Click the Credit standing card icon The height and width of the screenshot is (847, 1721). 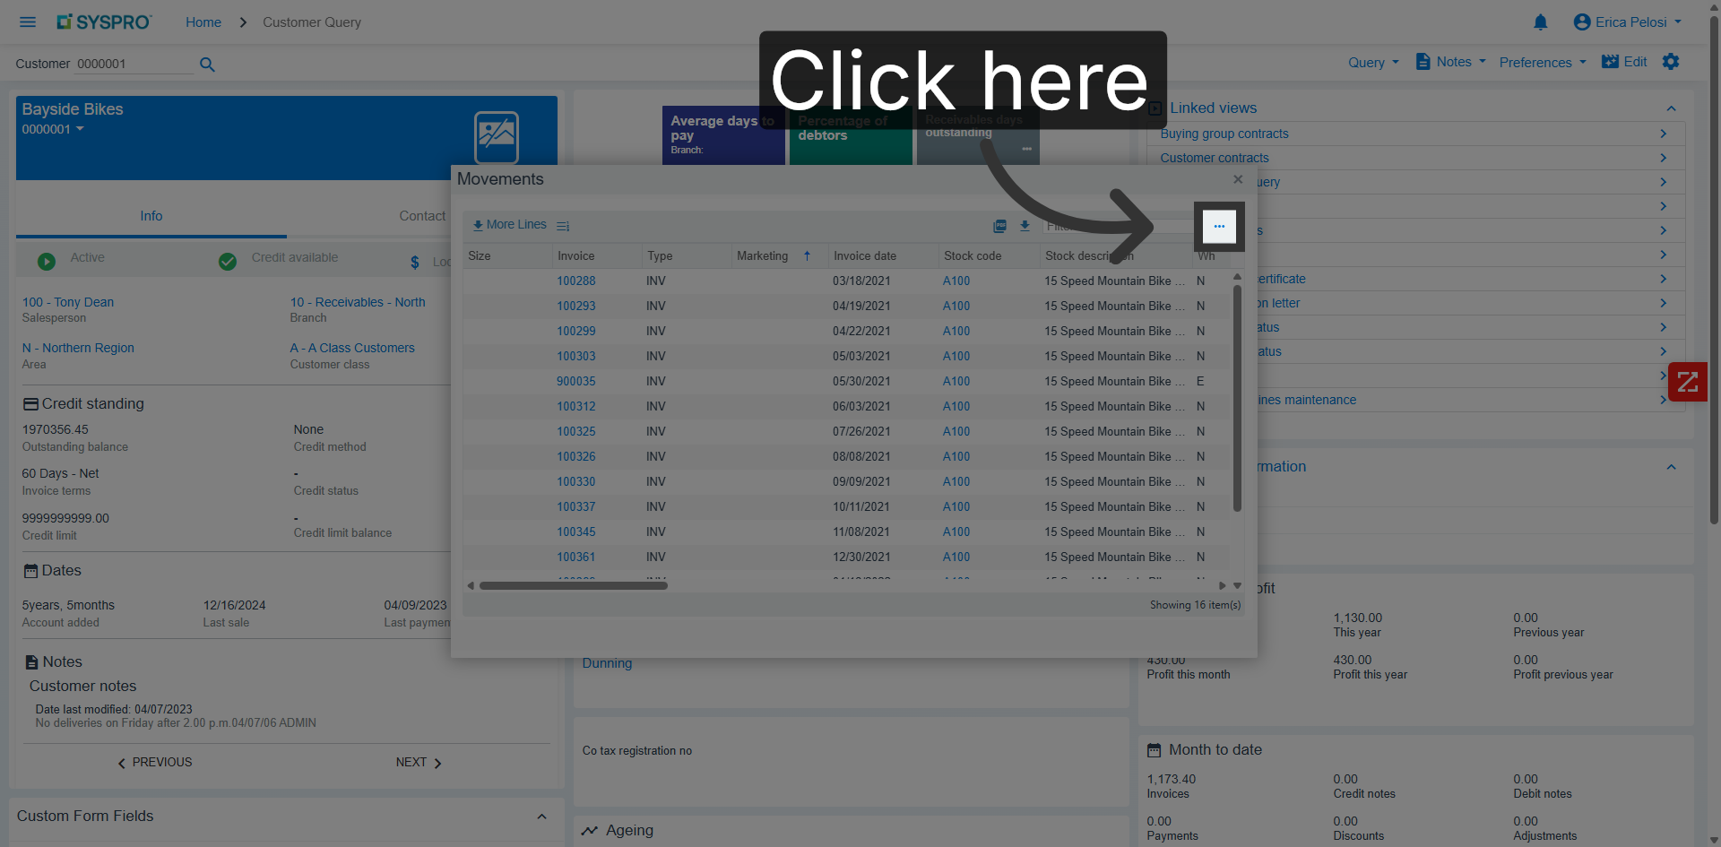tap(30, 404)
